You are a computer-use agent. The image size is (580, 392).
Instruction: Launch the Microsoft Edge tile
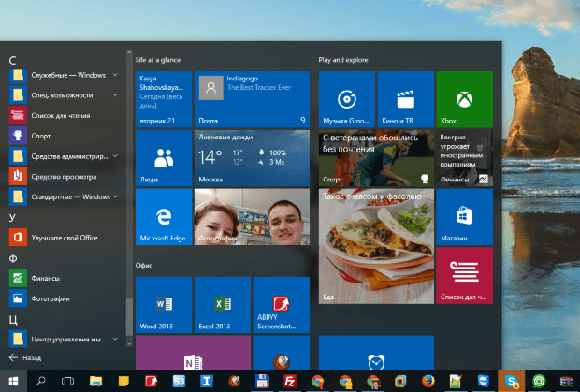click(164, 217)
